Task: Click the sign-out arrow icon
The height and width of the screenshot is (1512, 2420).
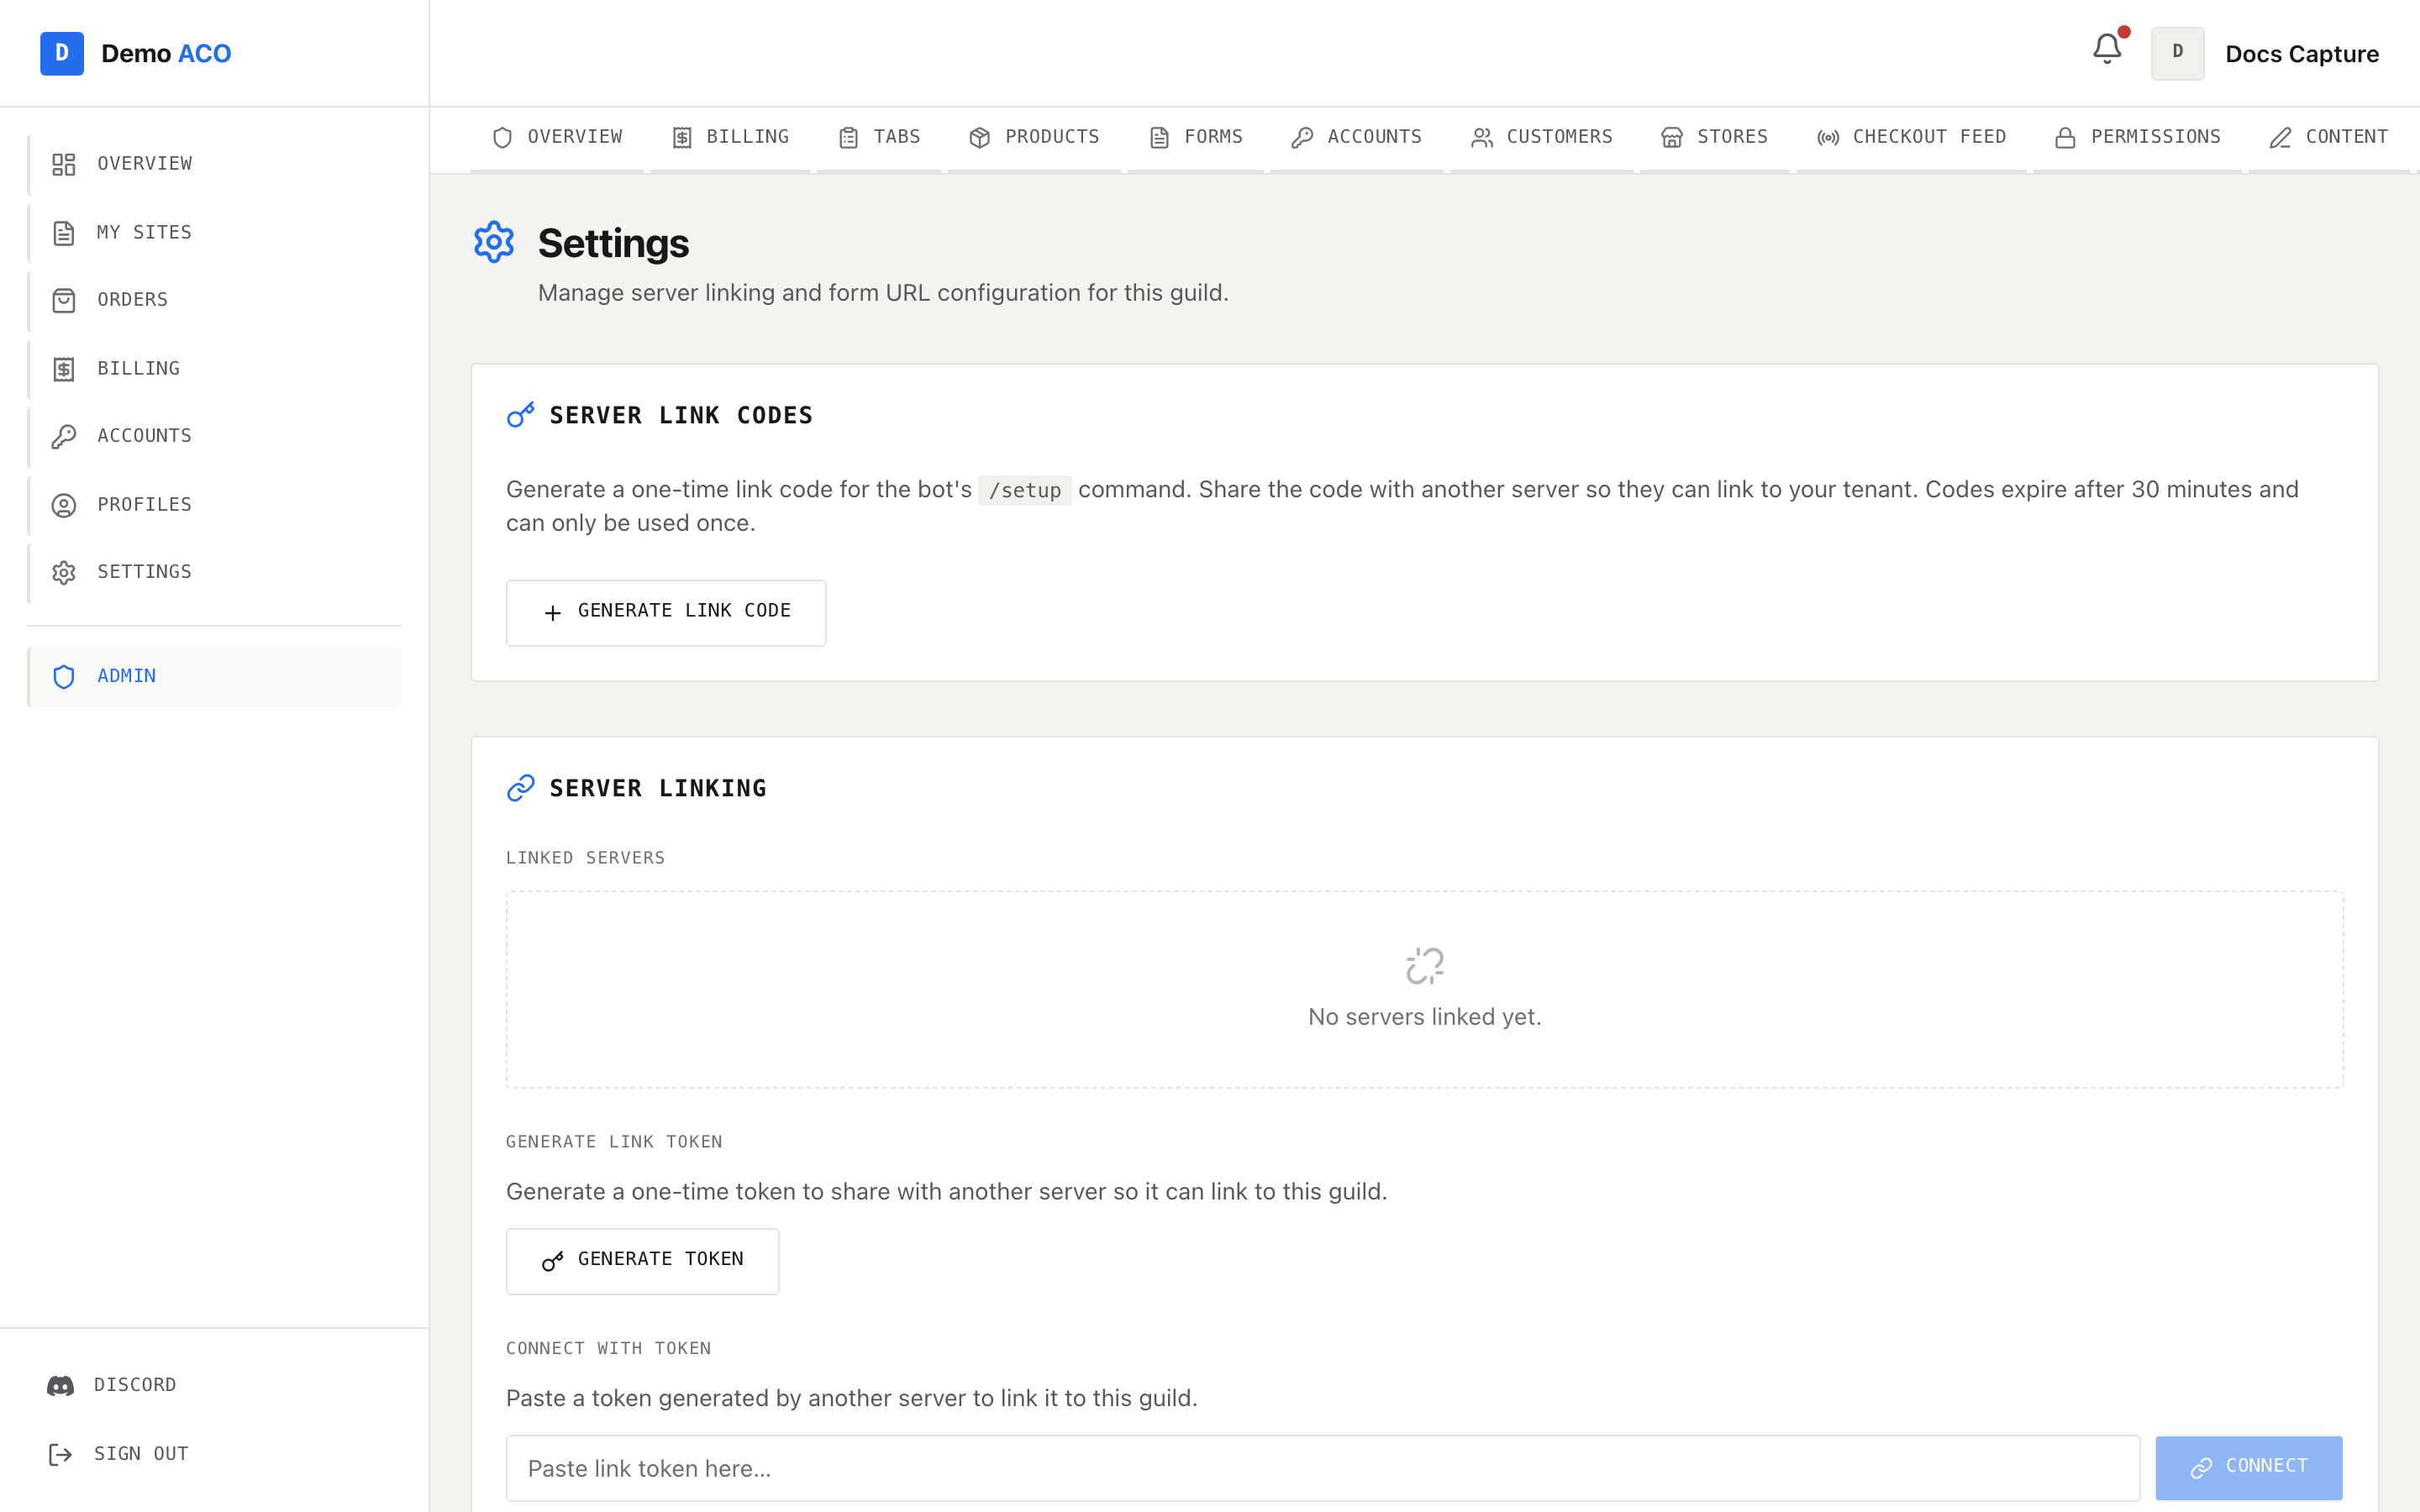Action: (x=61, y=1454)
